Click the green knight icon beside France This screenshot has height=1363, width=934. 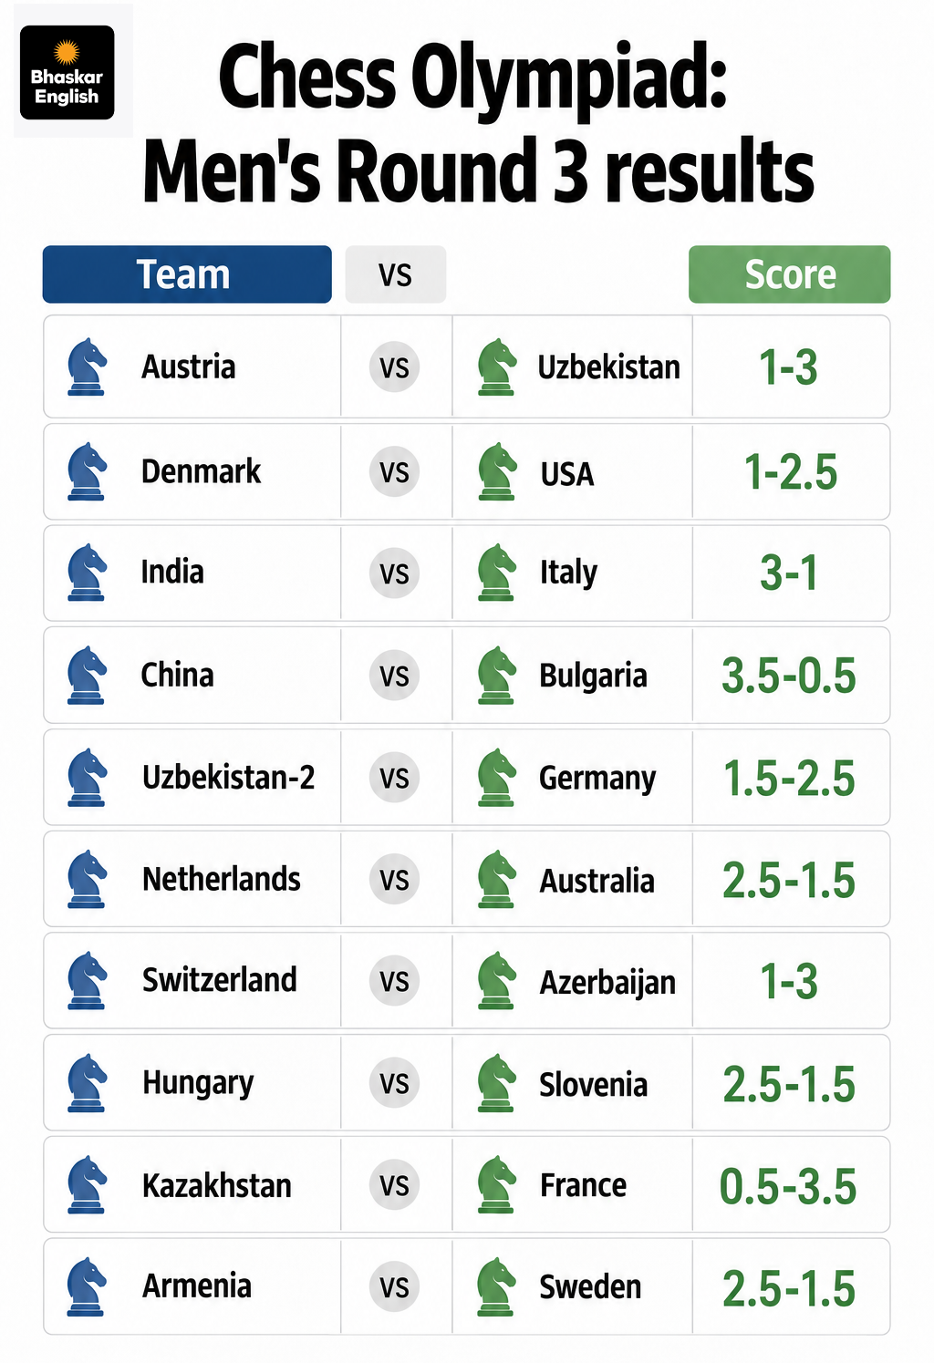tap(497, 1184)
